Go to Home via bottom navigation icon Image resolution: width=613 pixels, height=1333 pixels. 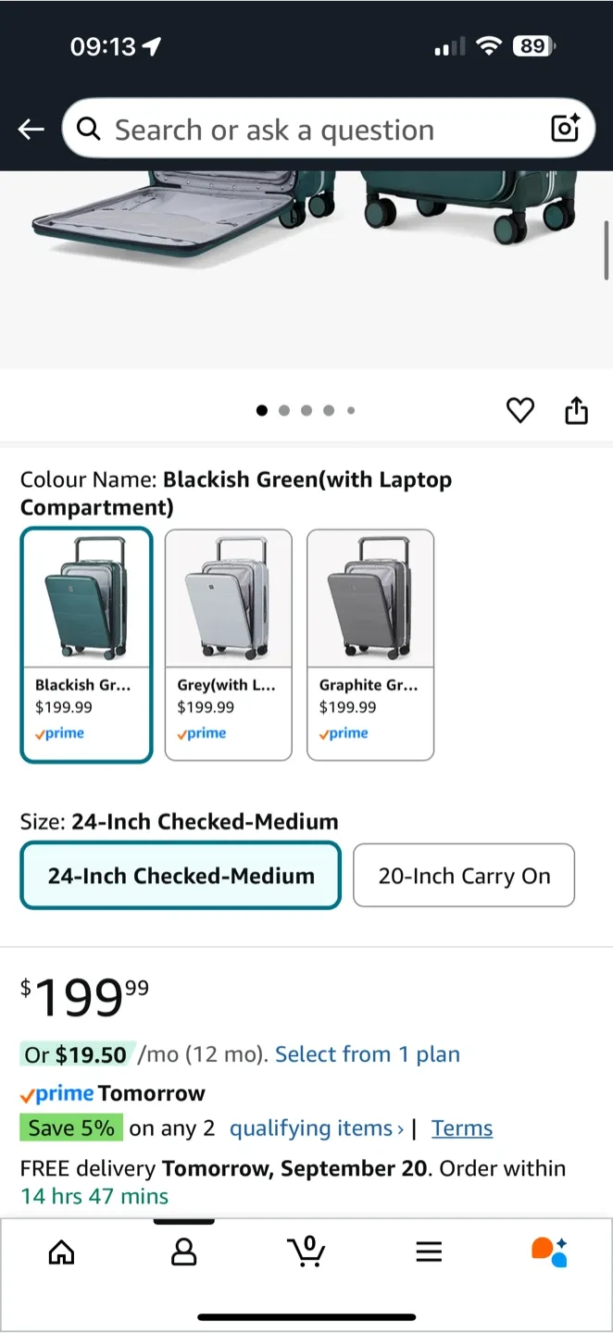coord(61,1252)
